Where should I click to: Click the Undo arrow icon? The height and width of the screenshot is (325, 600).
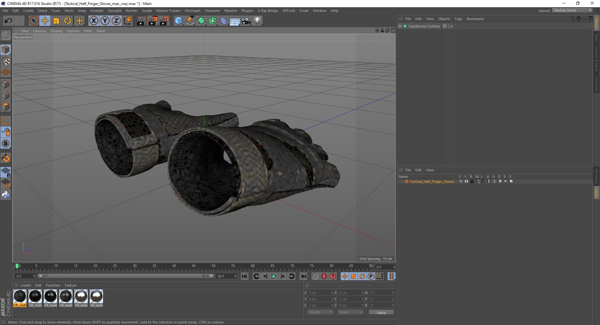(8, 21)
